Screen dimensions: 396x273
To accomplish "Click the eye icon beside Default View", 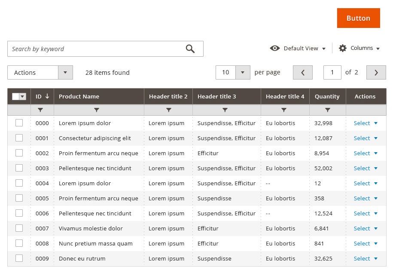I will pos(275,48).
